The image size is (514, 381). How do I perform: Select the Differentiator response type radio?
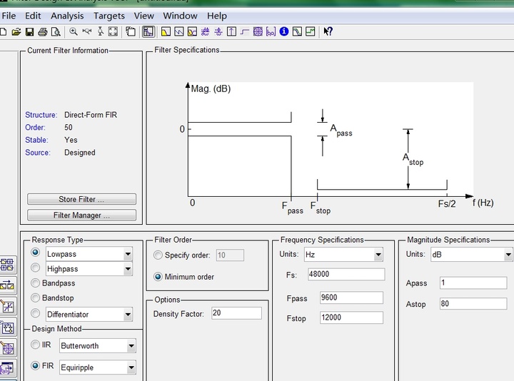(36, 313)
